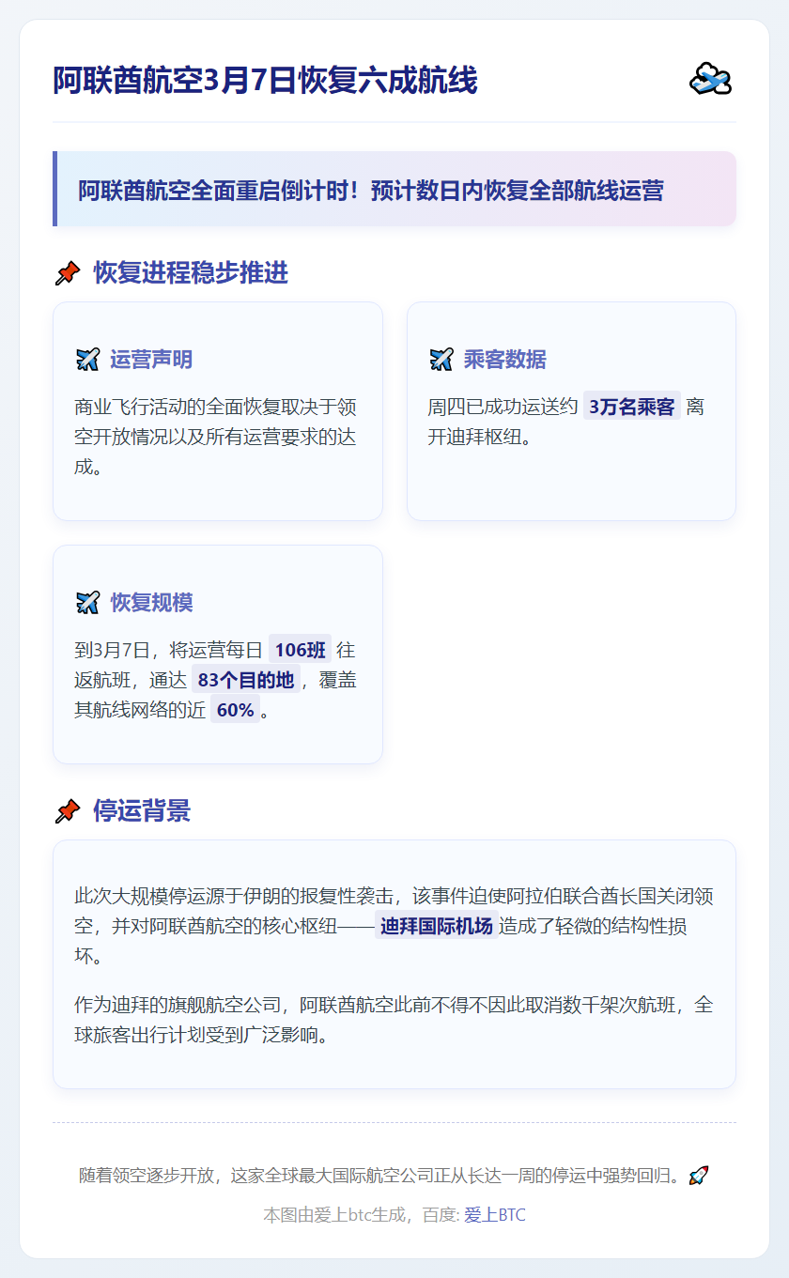Click the 停运背景 section heading

(x=142, y=810)
